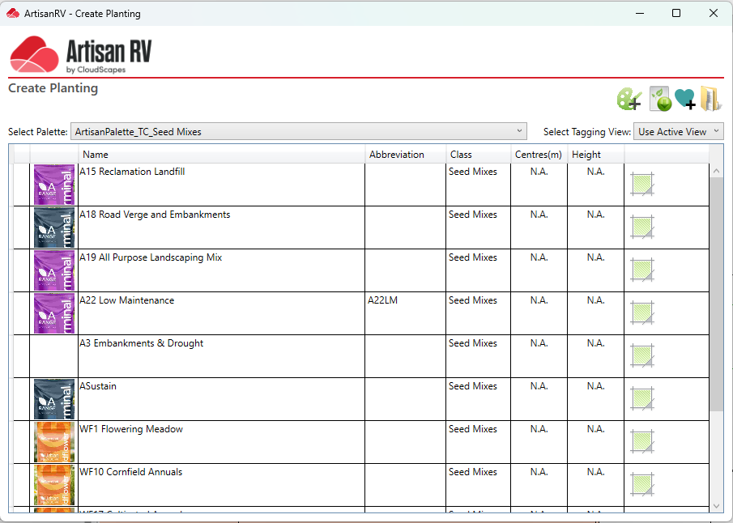Click Centres N.A. value in A18 row
This screenshot has height=523, width=733.
pos(539,215)
